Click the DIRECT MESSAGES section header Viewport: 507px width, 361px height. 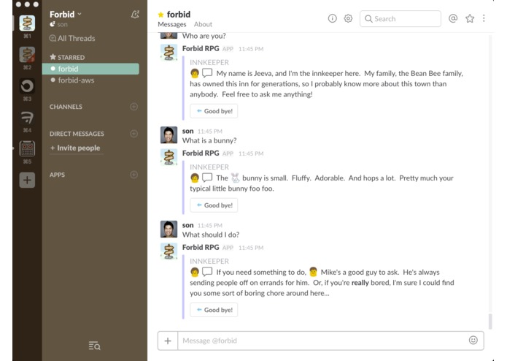pos(77,134)
